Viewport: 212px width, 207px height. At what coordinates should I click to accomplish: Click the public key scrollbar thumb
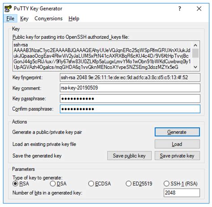pos(195,53)
